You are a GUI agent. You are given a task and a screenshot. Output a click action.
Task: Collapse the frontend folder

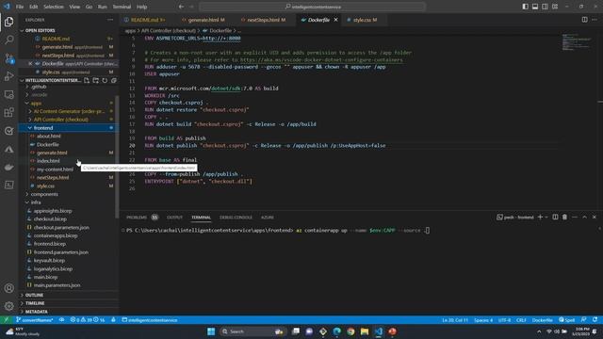tap(29, 128)
